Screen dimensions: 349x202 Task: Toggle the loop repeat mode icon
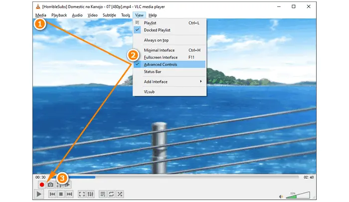pyautogui.click(x=111, y=194)
